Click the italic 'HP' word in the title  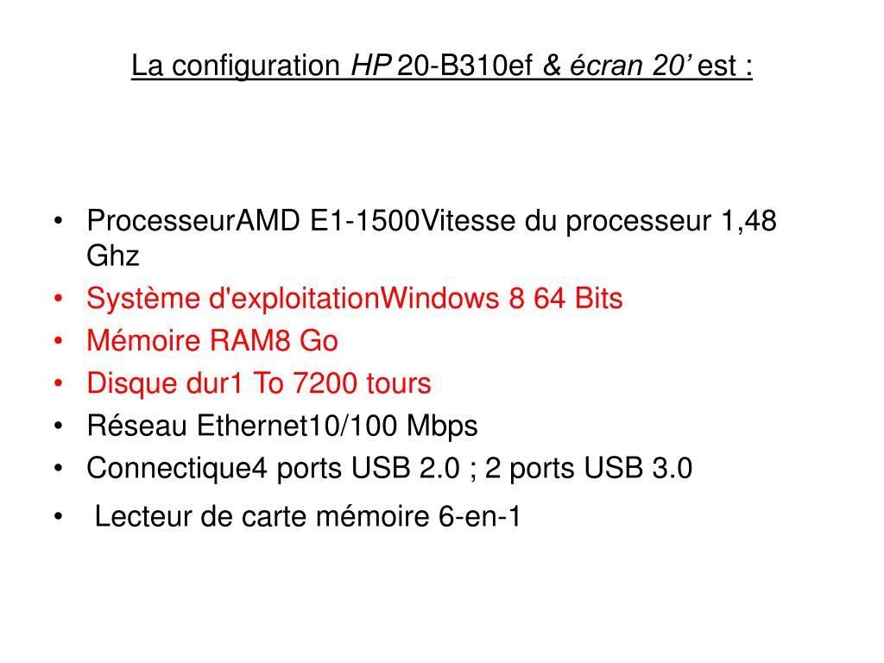[x=370, y=66]
